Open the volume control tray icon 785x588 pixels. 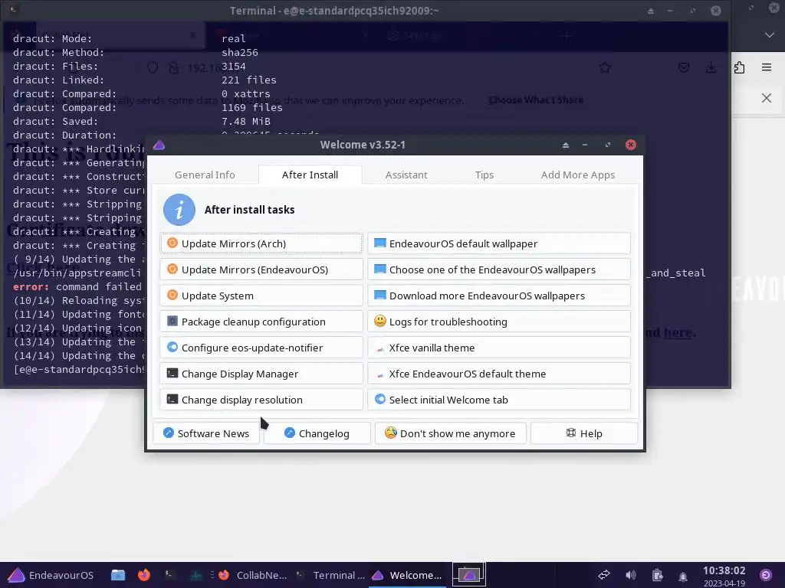click(x=631, y=575)
